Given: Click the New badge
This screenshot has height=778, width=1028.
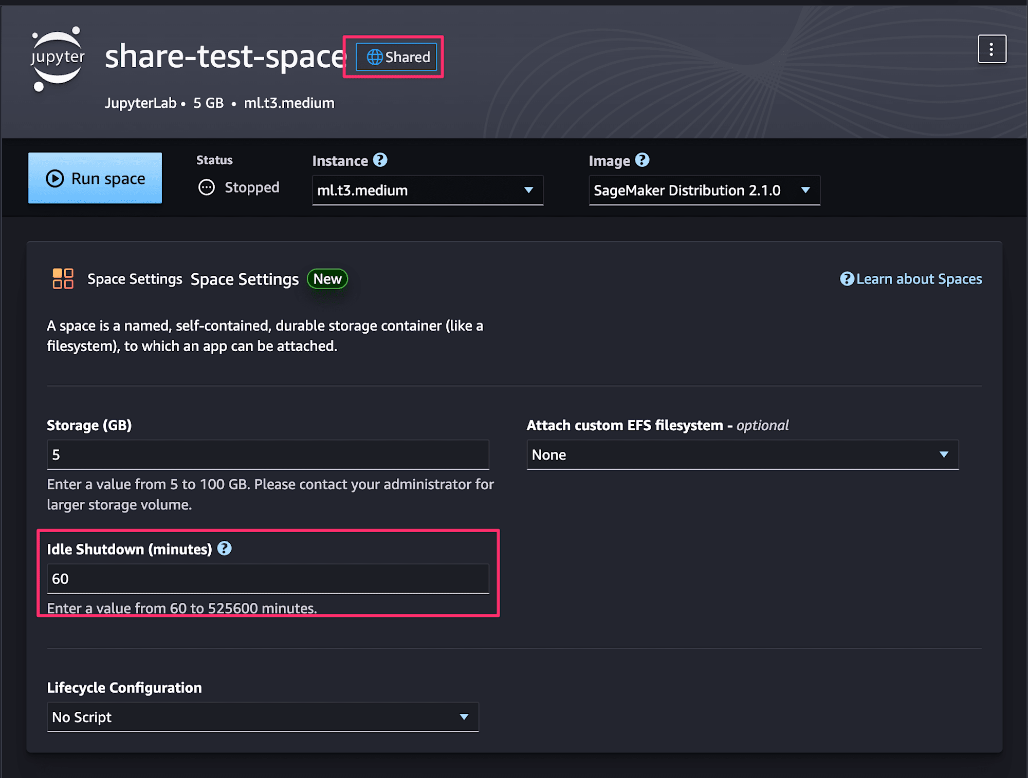Looking at the screenshot, I should coord(327,279).
